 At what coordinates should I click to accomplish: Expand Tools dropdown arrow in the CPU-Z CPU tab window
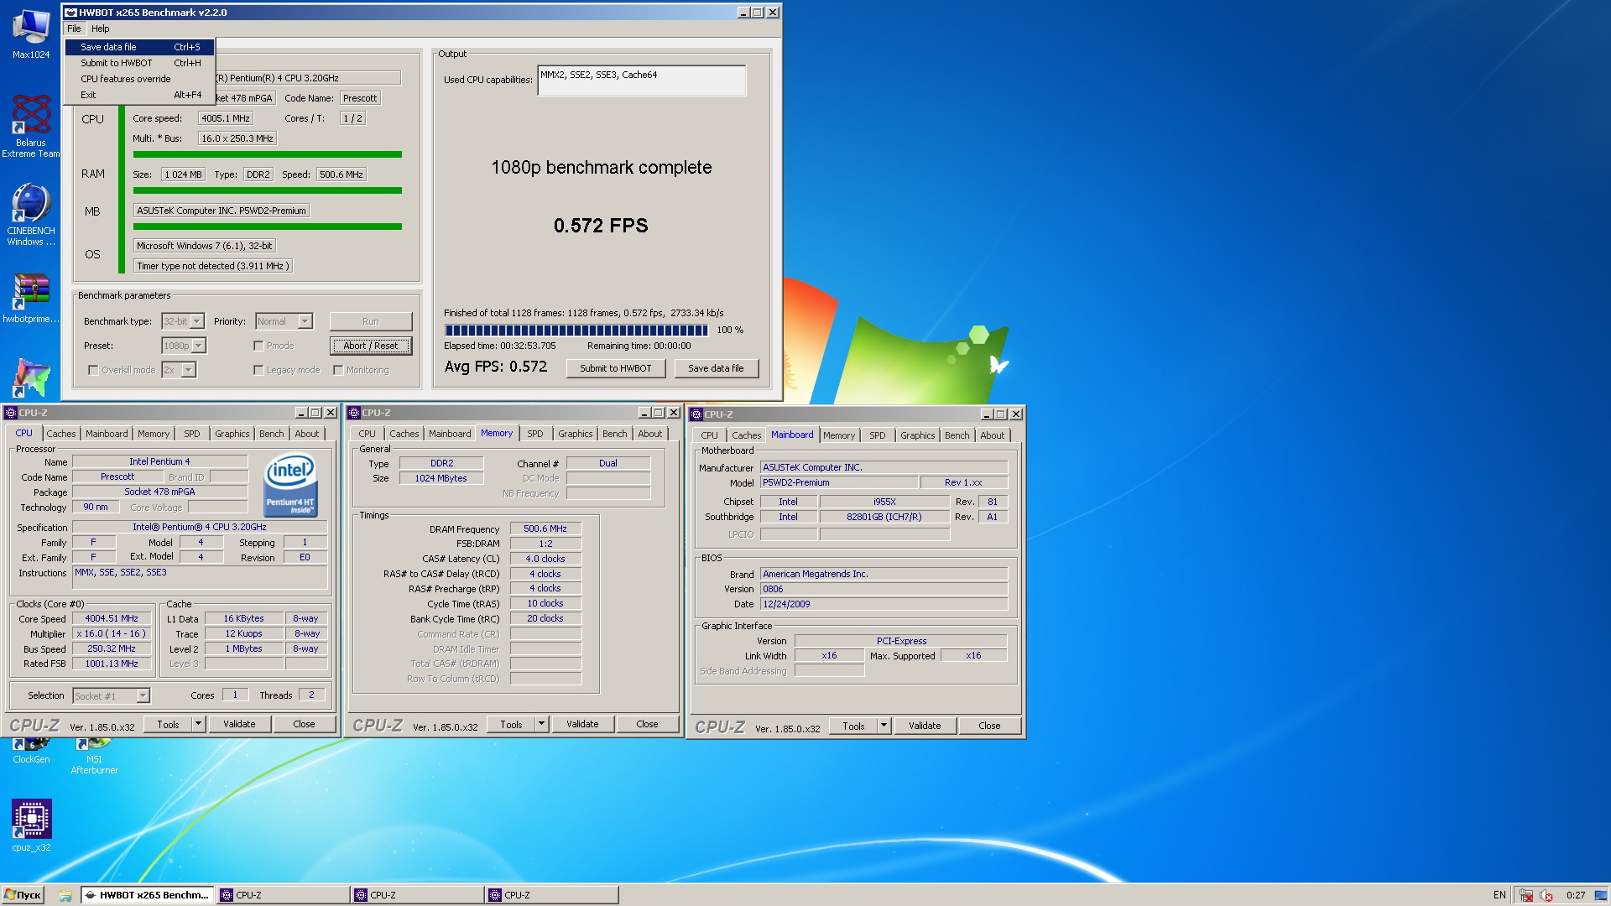tap(199, 724)
